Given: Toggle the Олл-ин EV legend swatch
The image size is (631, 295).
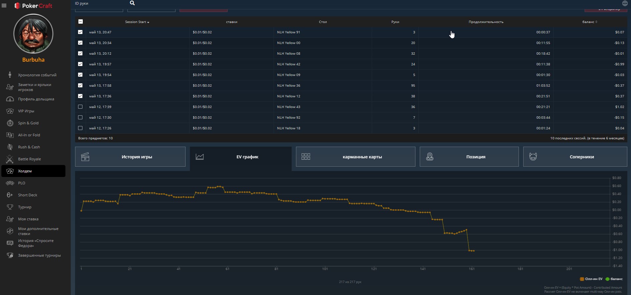Looking at the screenshot, I should click(582, 279).
